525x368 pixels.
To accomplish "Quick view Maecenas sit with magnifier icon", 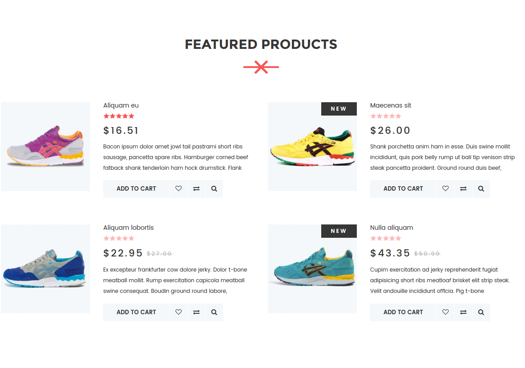I will pyautogui.click(x=481, y=189).
